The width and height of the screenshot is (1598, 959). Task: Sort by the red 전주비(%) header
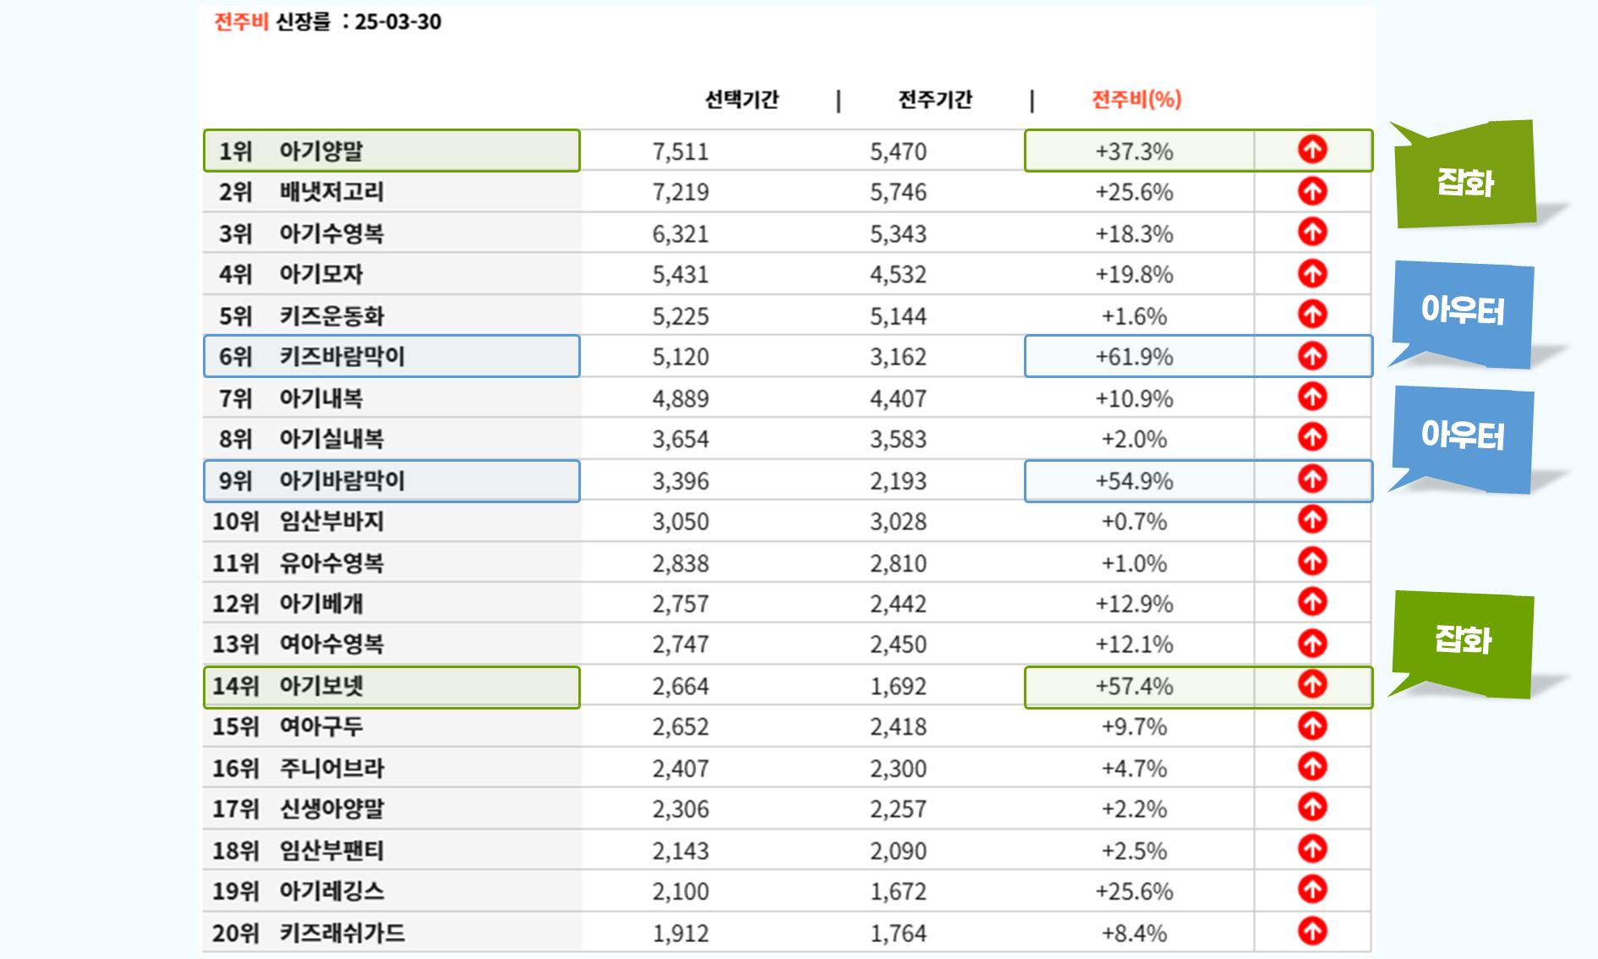coord(1136,100)
